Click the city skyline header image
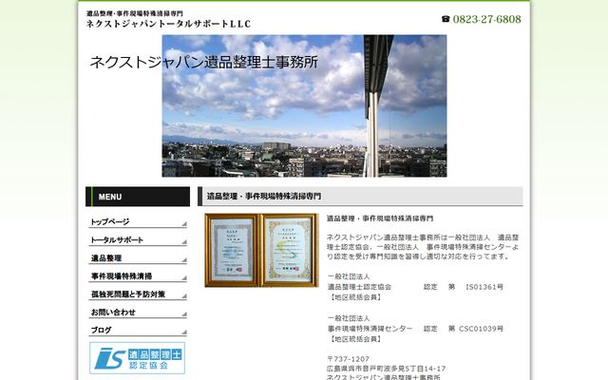This screenshot has height=380, width=608. pyautogui.click(x=304, y=105)
